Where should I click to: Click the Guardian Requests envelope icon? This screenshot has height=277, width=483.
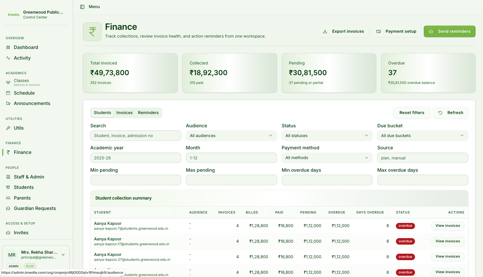tap(8, 208)
